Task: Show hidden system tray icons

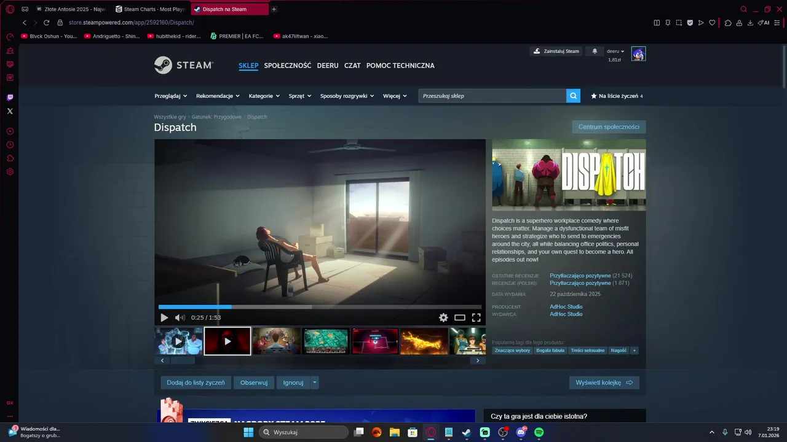Action: (712, 432)
